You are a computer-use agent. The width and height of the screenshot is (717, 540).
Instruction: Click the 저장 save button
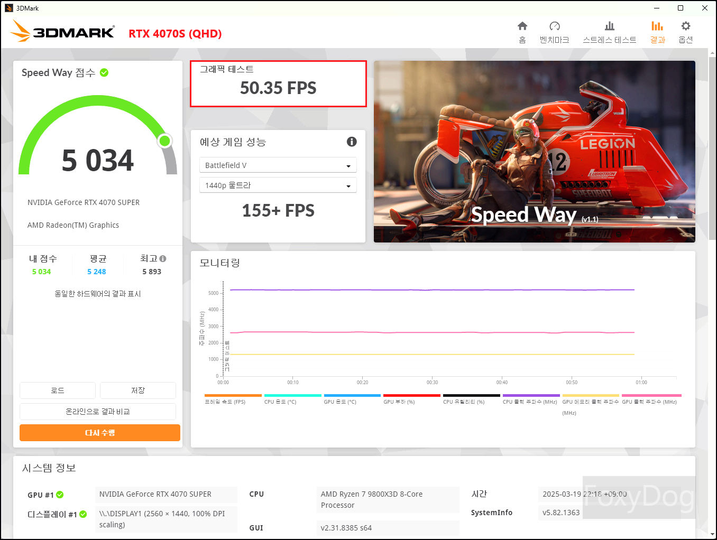click(138, 390)
